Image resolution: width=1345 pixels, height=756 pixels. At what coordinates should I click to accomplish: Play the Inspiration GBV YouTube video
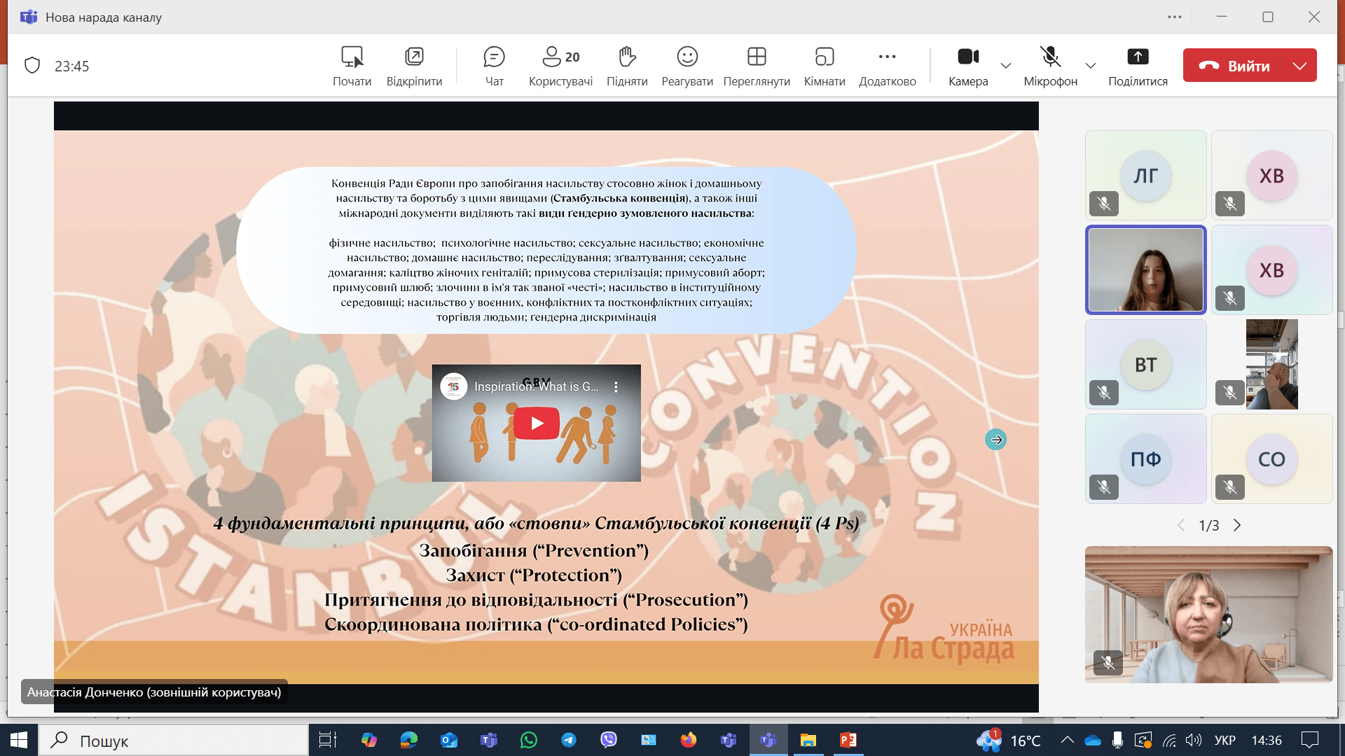point(537,423)
